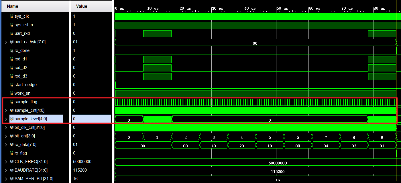Click the 40 us mark on the time ruler

pyautogui.click(x=244, y=9)
